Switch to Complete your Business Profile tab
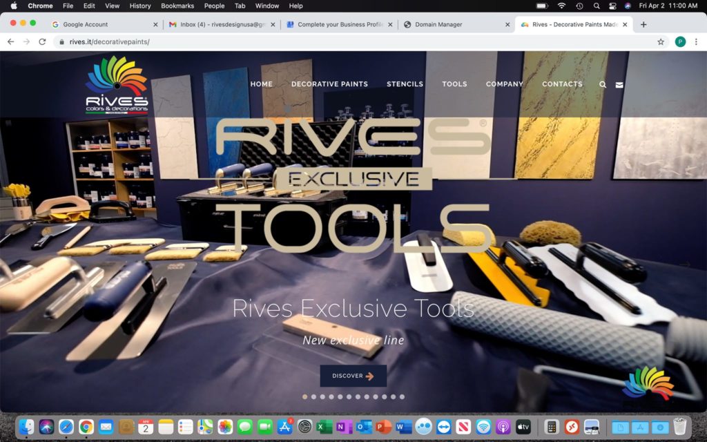The height and width of the screenshot is (442, 707). [x=339, y=24]
